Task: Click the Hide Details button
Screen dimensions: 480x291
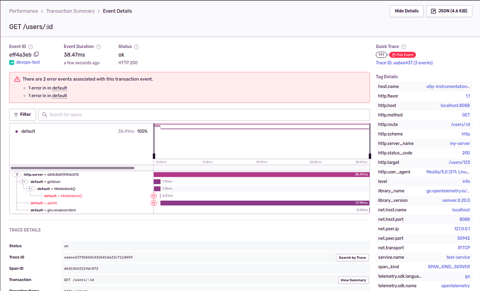Action: tap(406, 11)
